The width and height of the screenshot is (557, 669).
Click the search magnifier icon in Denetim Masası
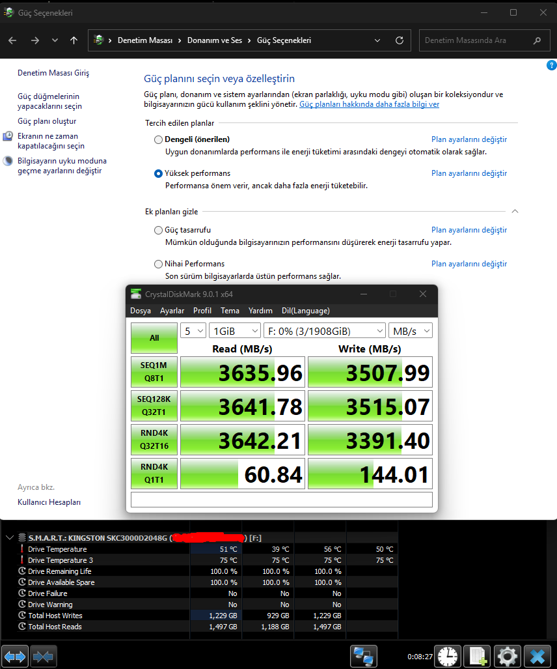[x=537, y=40]
